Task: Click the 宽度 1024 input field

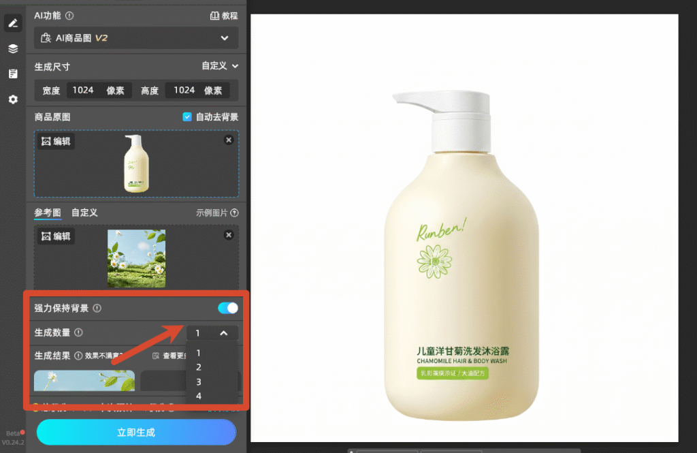Action: tap(99, 91)
